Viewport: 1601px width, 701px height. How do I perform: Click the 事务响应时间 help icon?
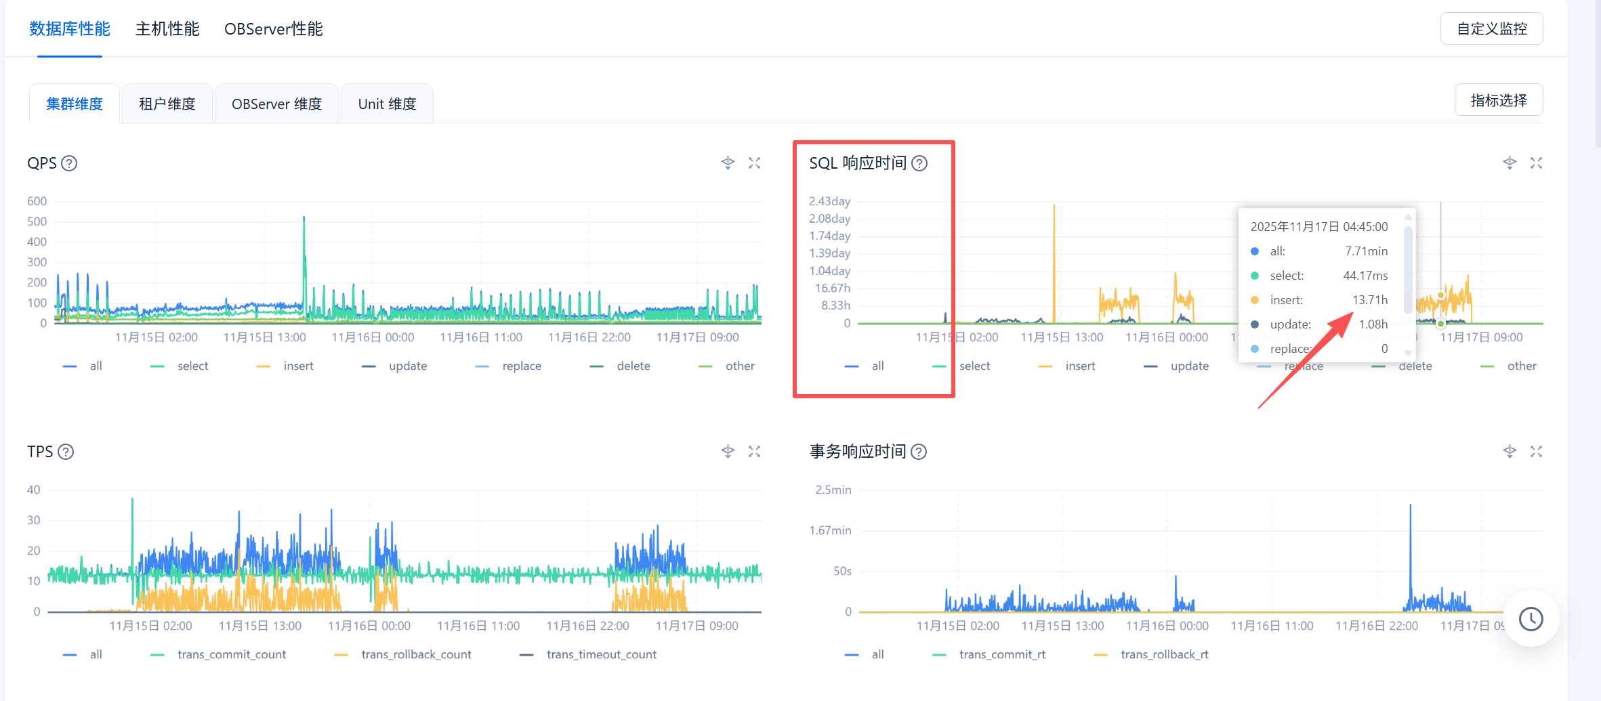[x=919, y=452]
